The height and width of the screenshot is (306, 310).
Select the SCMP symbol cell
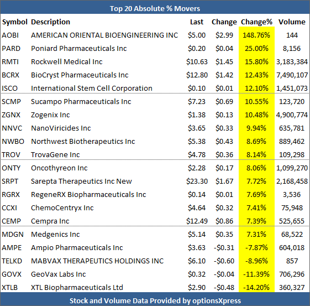click(x=11, y=101)
